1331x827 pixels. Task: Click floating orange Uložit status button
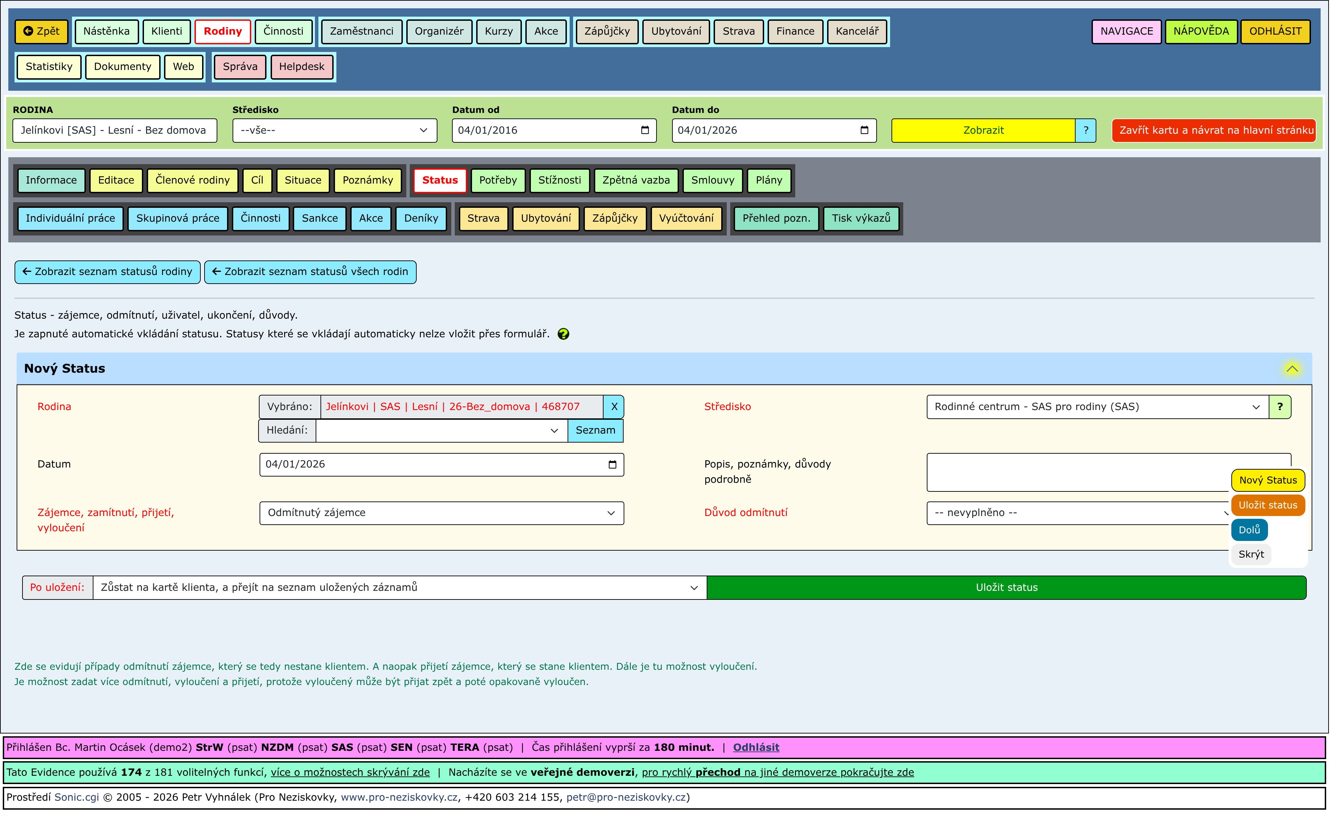coord(1268,505)
